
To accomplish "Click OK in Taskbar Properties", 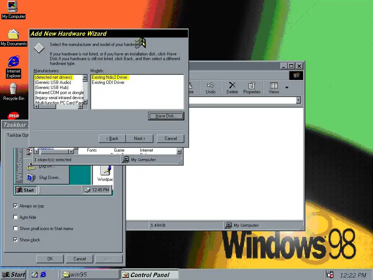I will point(50,259).
